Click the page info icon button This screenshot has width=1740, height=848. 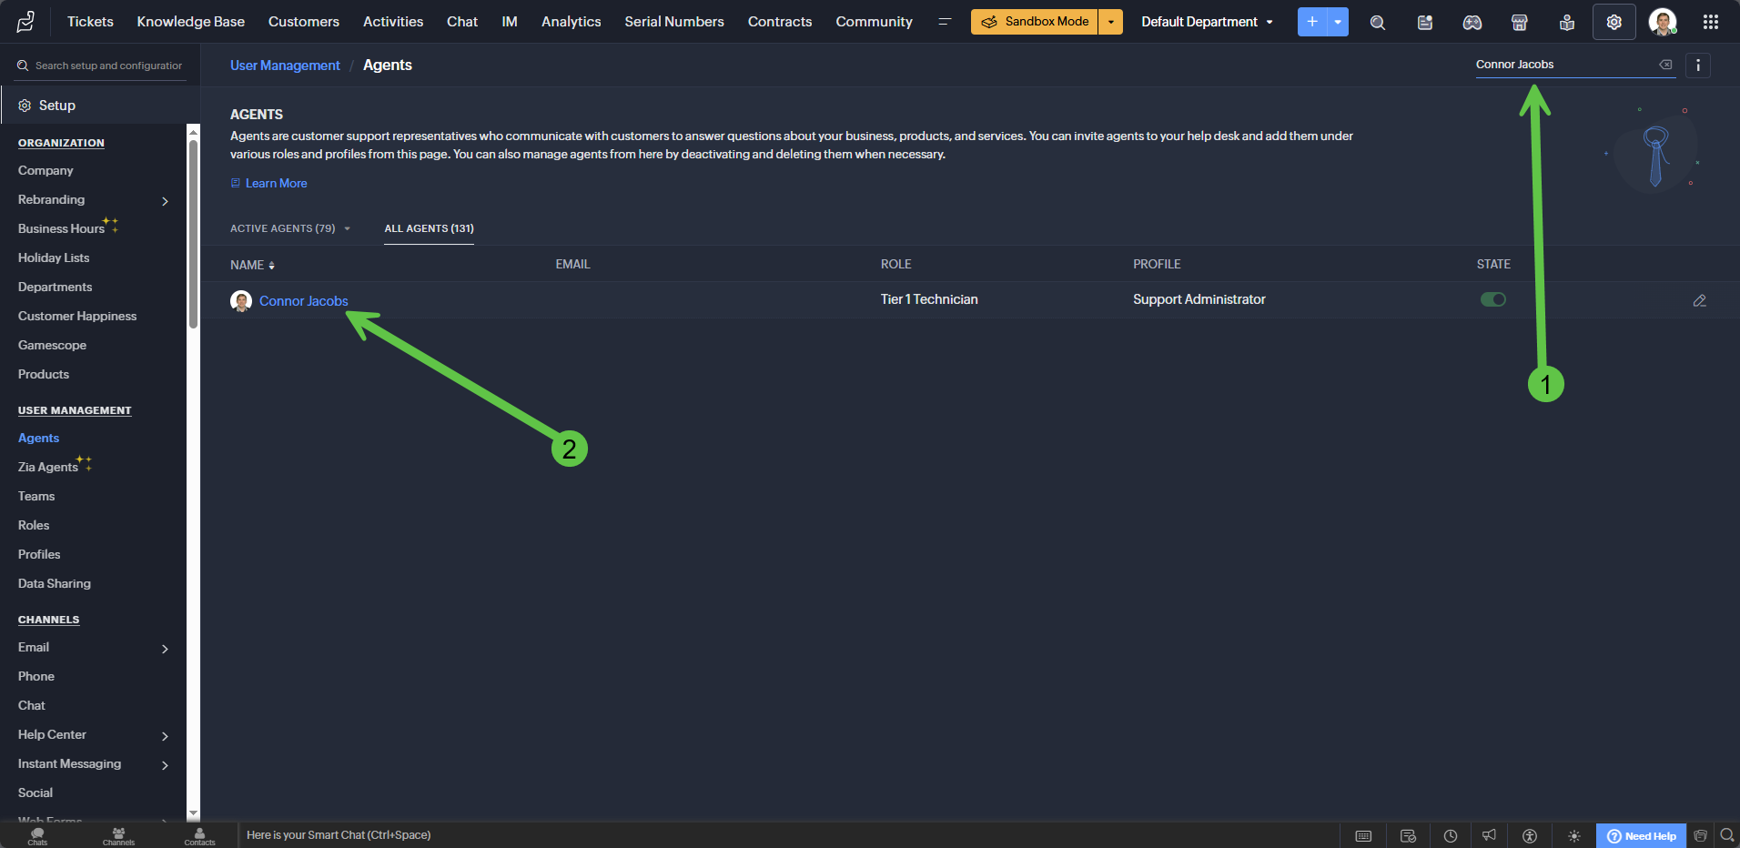[x=1698, y=66]
